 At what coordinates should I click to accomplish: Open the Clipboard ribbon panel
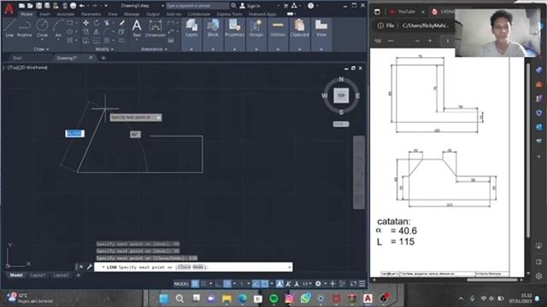300,28
